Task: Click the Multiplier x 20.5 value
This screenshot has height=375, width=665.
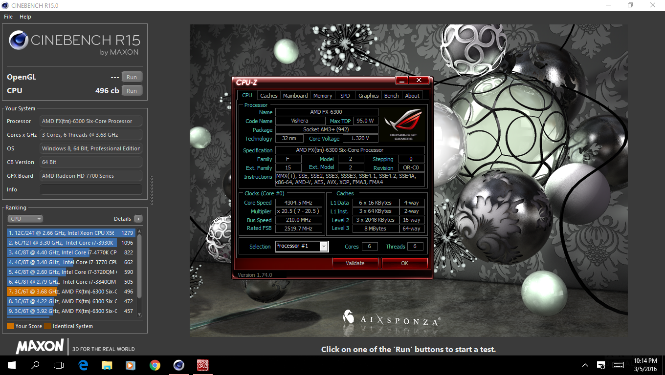Action: (x=299, y=211)
